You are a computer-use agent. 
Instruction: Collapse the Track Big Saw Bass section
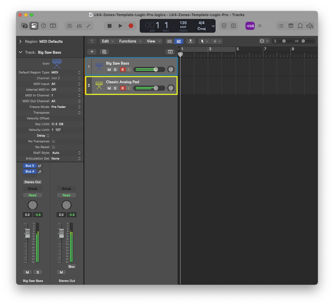20,52
